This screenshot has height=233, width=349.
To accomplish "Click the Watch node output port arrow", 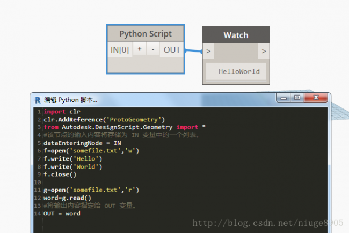I will tap(263, 52).
